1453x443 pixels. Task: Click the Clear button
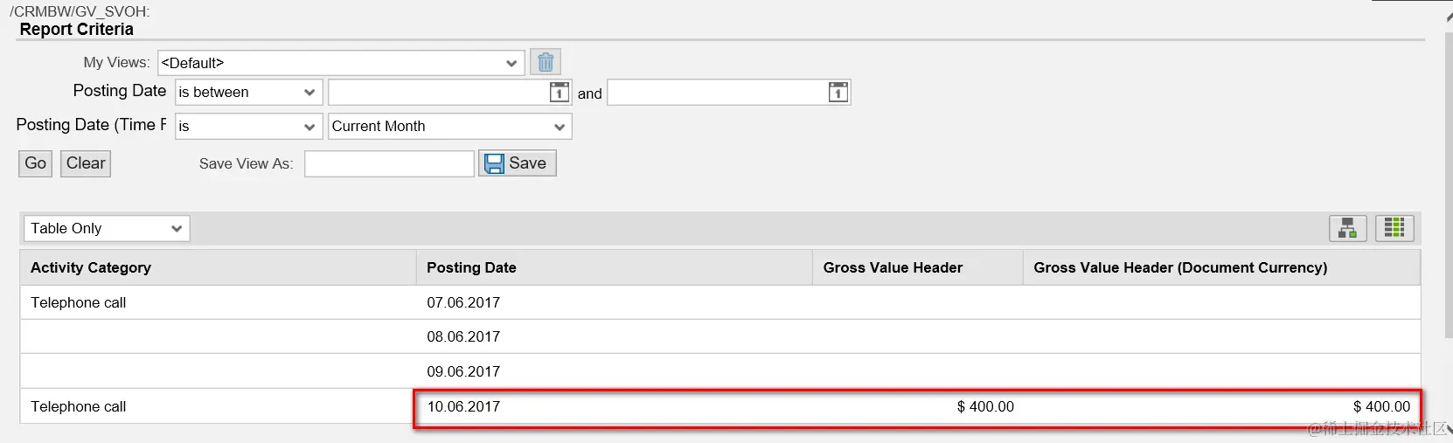tap(86, 163)
